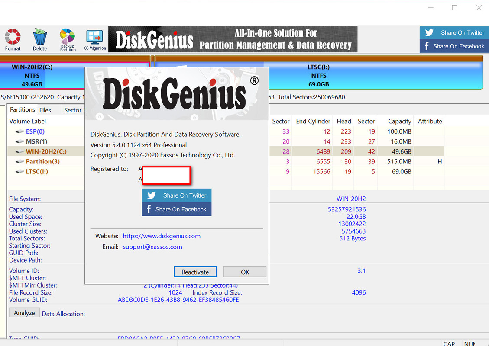Click the drive icon beside MSR(1)
Screen dimensions: 489x346
tap(19, 141)
